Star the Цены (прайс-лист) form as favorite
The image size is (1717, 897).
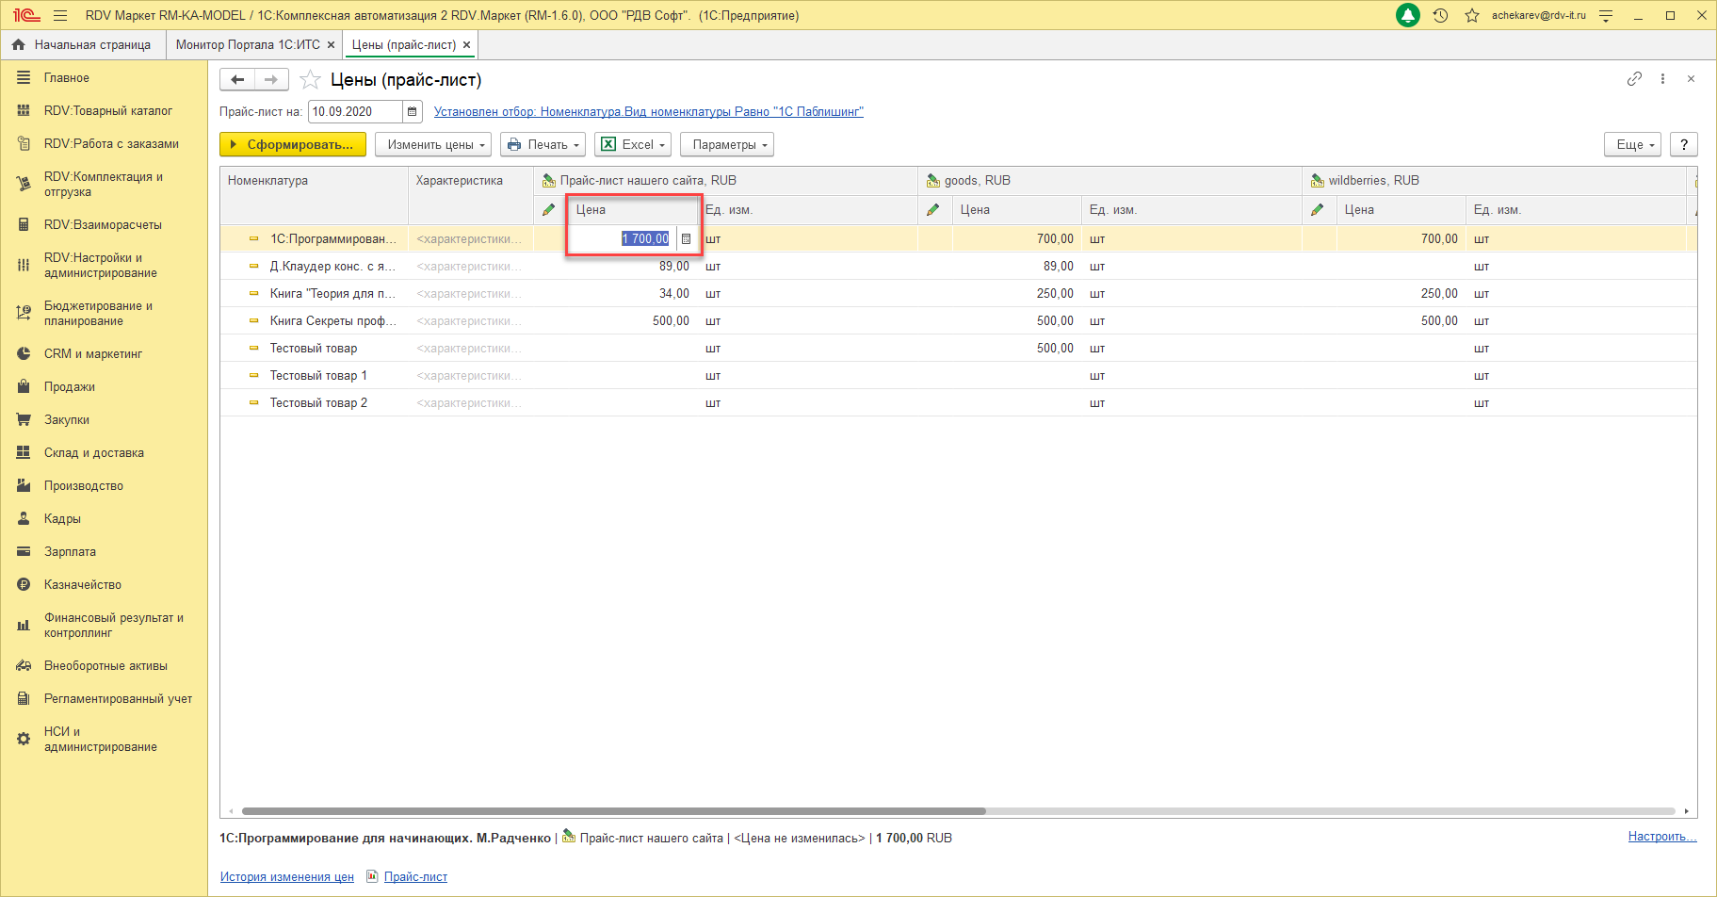[x=310, y=80]
